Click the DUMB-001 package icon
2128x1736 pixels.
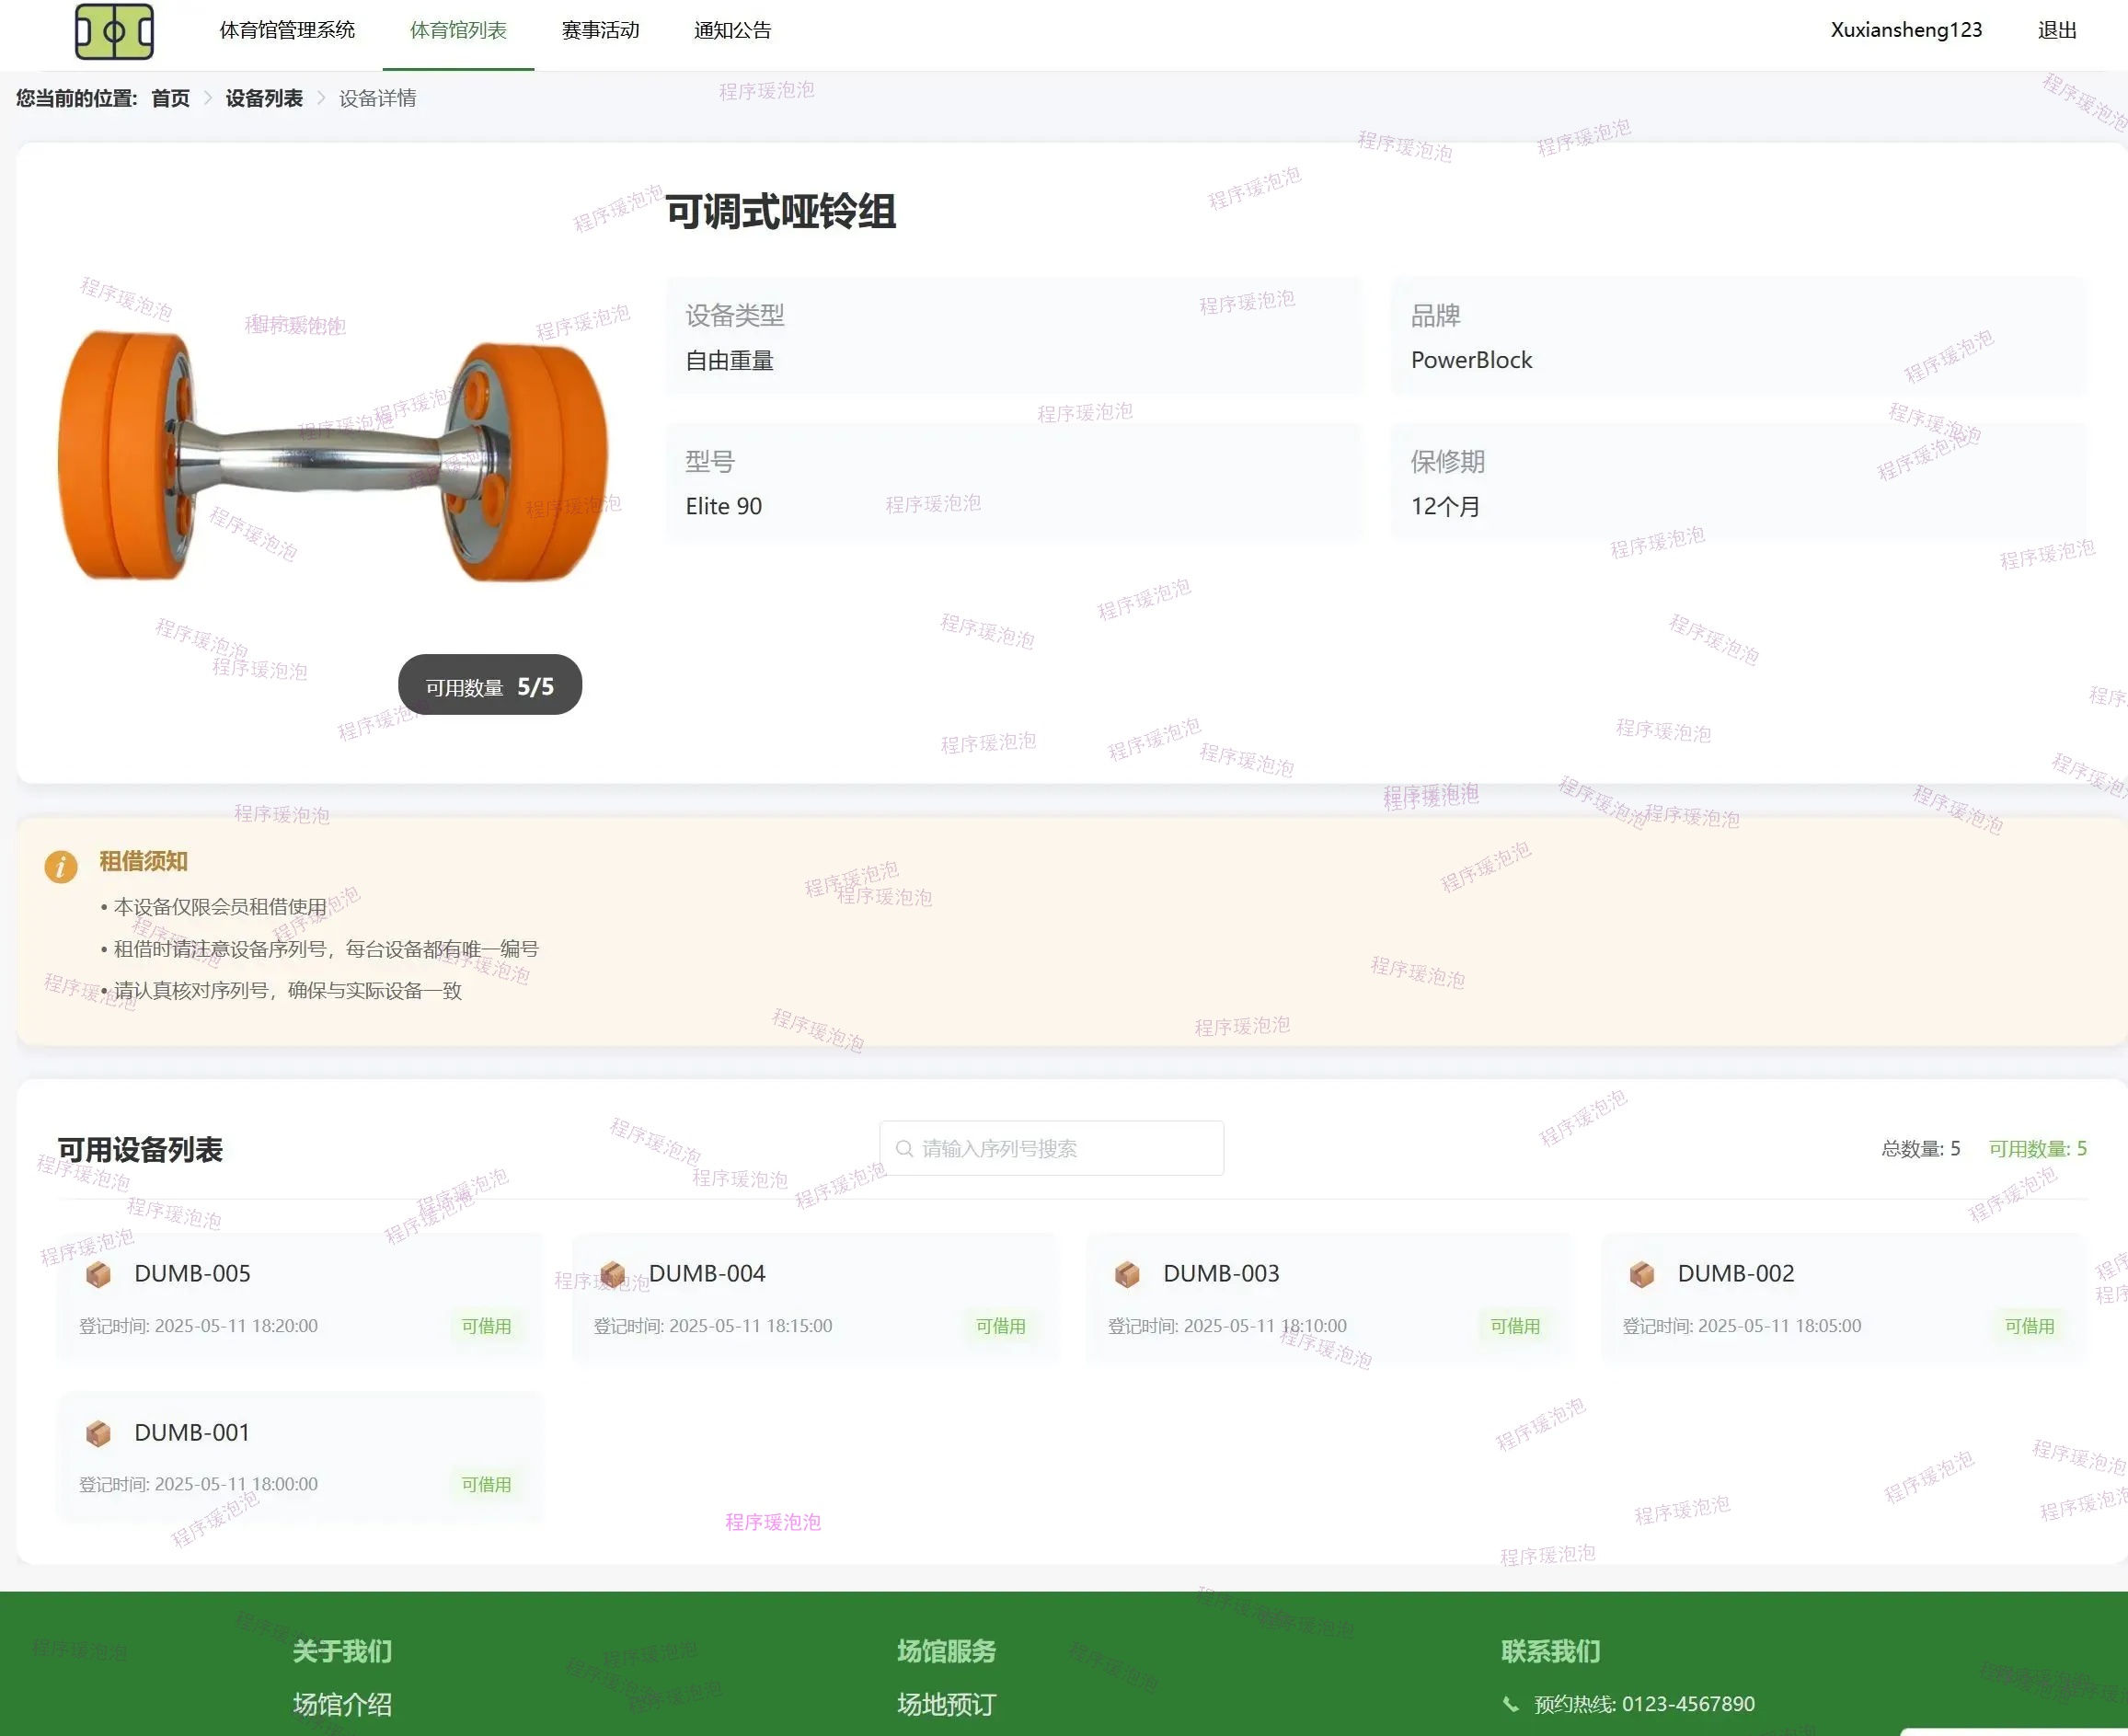(x=98, y=1433)
